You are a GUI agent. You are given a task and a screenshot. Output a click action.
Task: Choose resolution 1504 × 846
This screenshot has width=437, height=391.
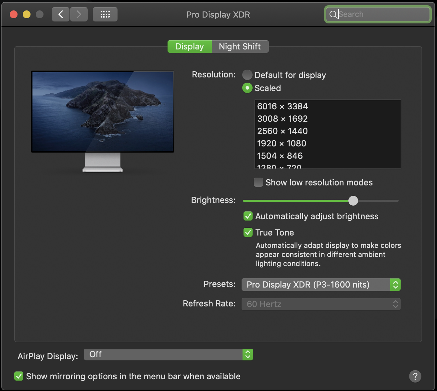coord(328,156)
